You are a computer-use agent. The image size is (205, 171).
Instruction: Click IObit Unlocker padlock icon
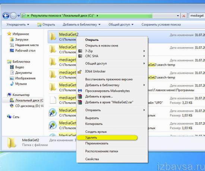[x=80, y=71]
